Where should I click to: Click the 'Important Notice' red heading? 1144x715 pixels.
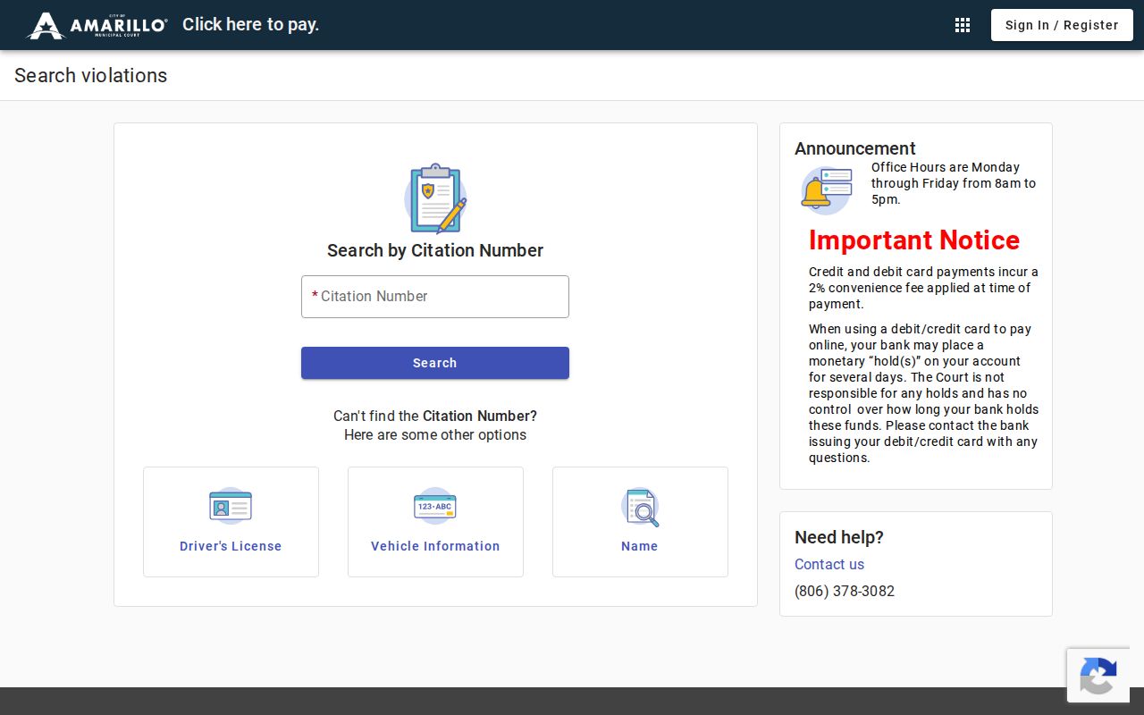point(914,240)
